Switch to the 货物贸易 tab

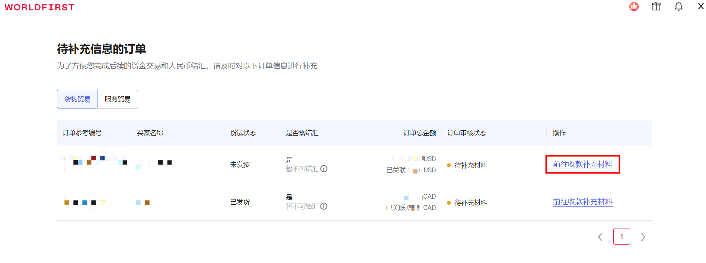point(77,99)
